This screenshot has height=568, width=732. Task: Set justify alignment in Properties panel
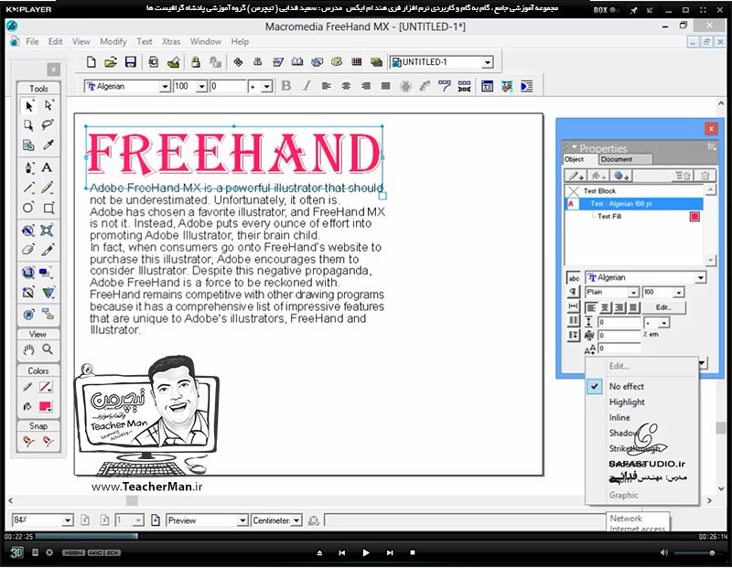point(633,307)
